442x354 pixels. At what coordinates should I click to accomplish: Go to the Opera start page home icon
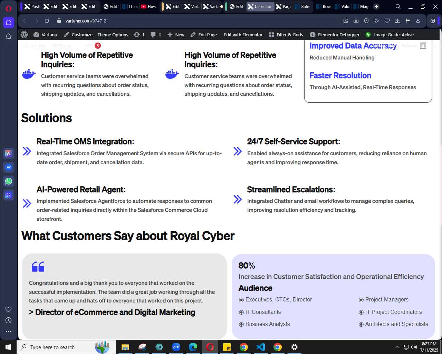(9, 22)
